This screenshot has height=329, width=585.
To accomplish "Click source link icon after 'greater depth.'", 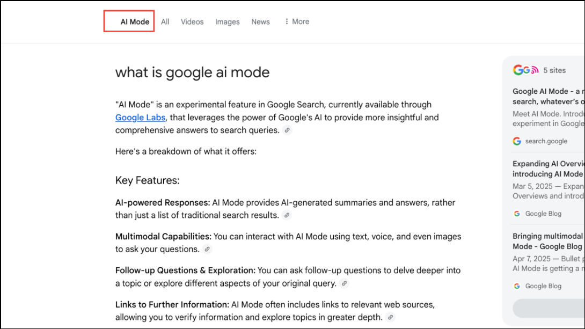I will coord(390,317).
